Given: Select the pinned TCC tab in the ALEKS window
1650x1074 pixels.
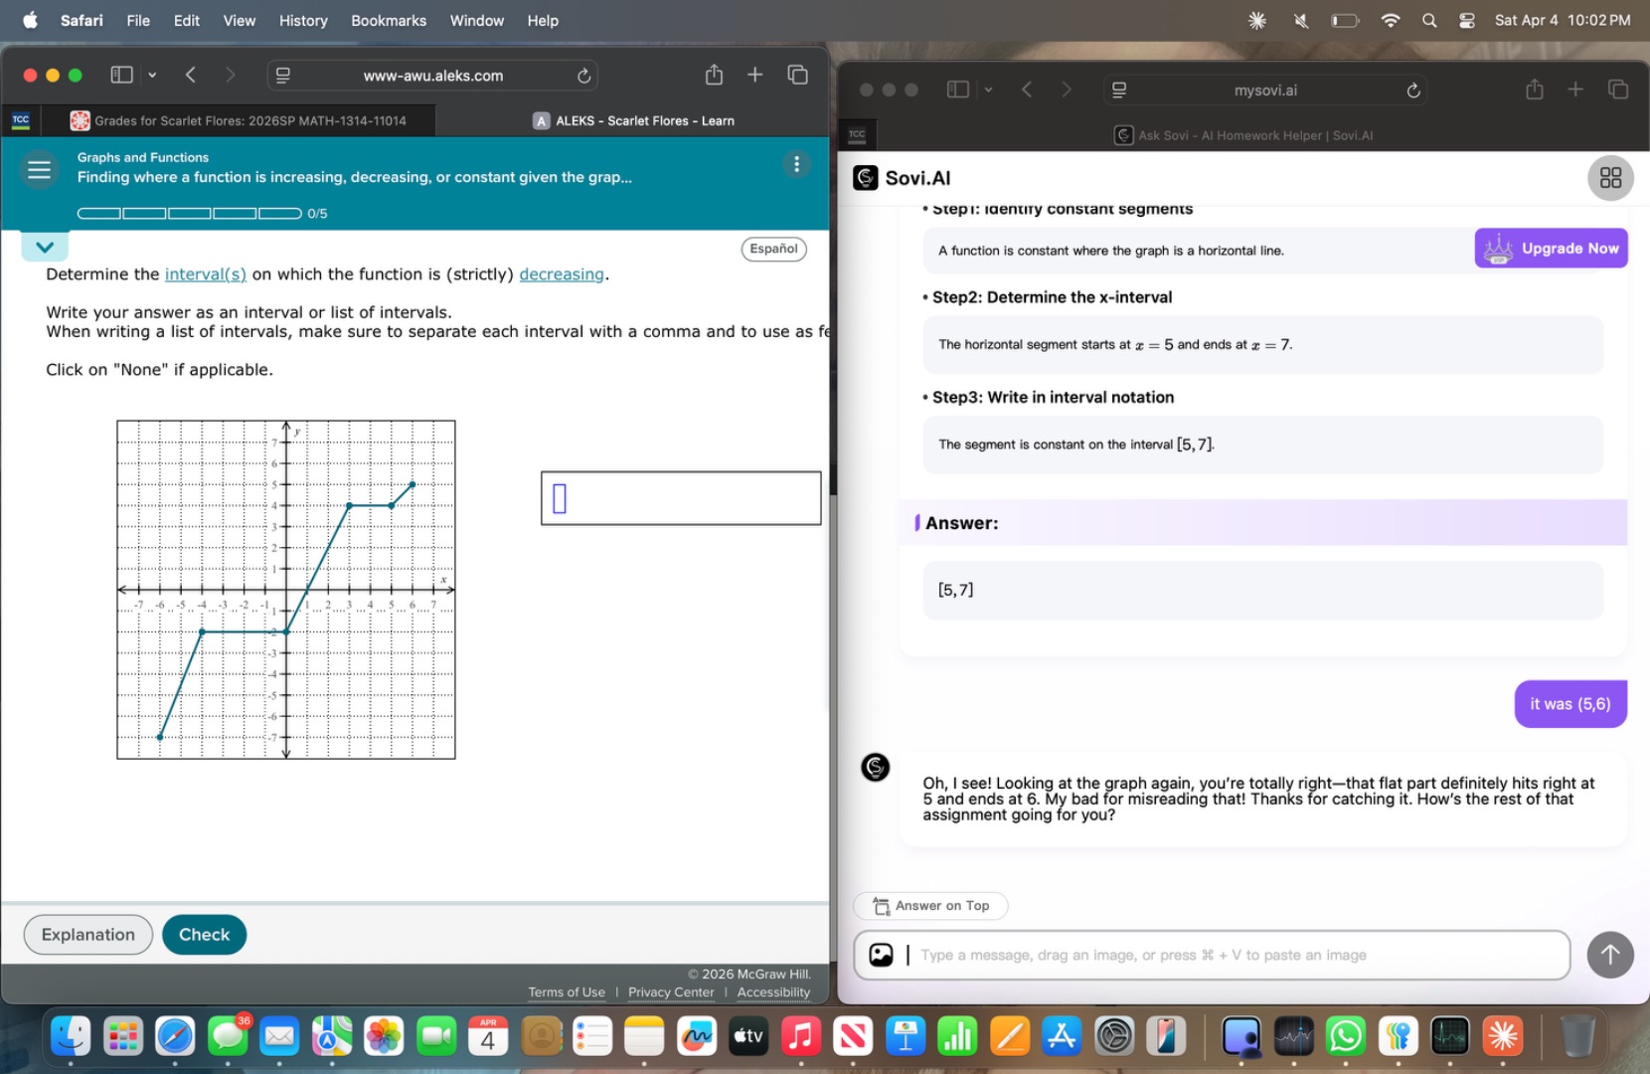Looking at the screenshot, I should pos(21,120).
